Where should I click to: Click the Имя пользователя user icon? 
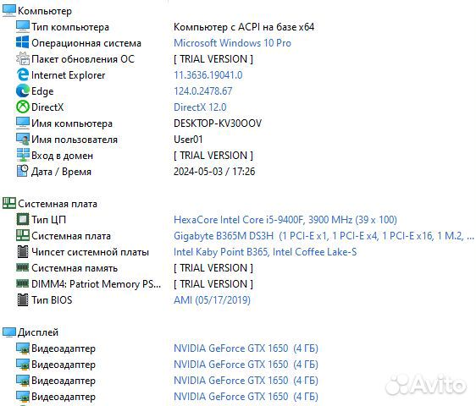(23, 140)
